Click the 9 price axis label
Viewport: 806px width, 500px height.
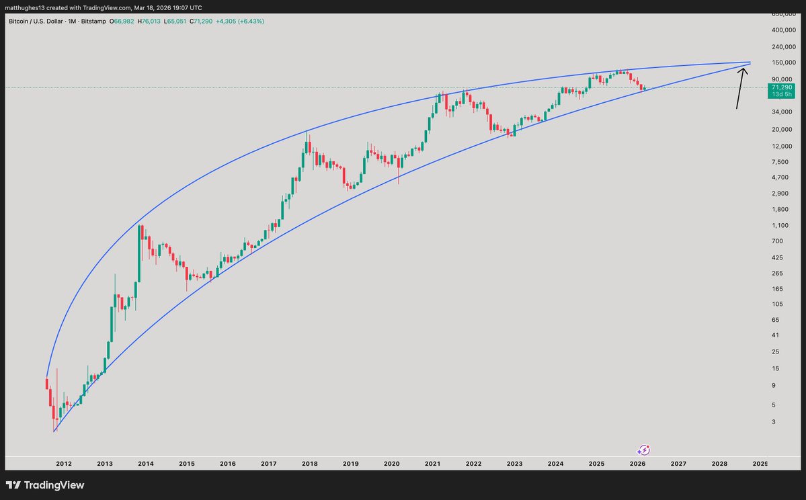point(774,385)
